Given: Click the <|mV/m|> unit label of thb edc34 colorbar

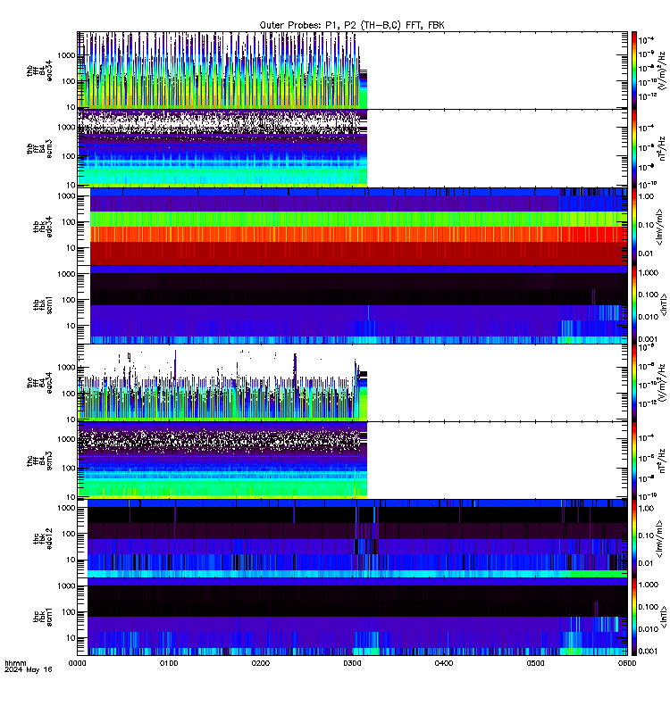Looking at the screenshot, I should coord(660,227).
